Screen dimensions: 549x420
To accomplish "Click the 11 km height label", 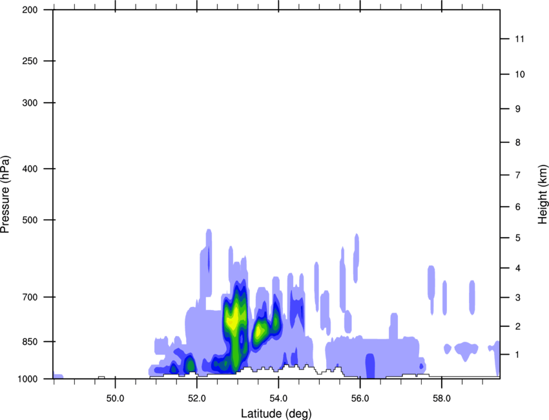I will pos(519,39).
